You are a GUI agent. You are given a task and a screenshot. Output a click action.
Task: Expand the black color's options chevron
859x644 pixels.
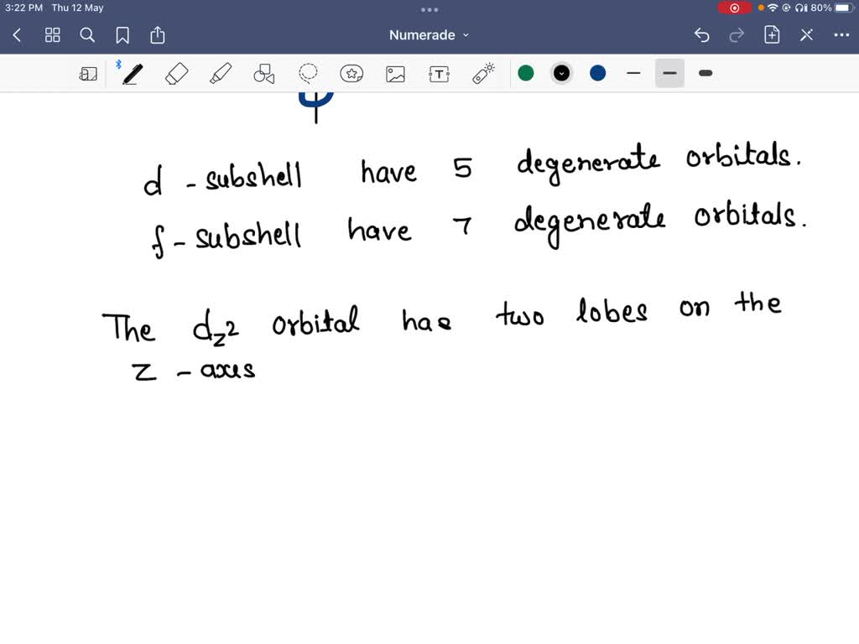tap(561, 73)
